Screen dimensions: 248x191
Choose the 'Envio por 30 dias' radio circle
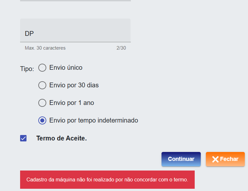(42, 85)
